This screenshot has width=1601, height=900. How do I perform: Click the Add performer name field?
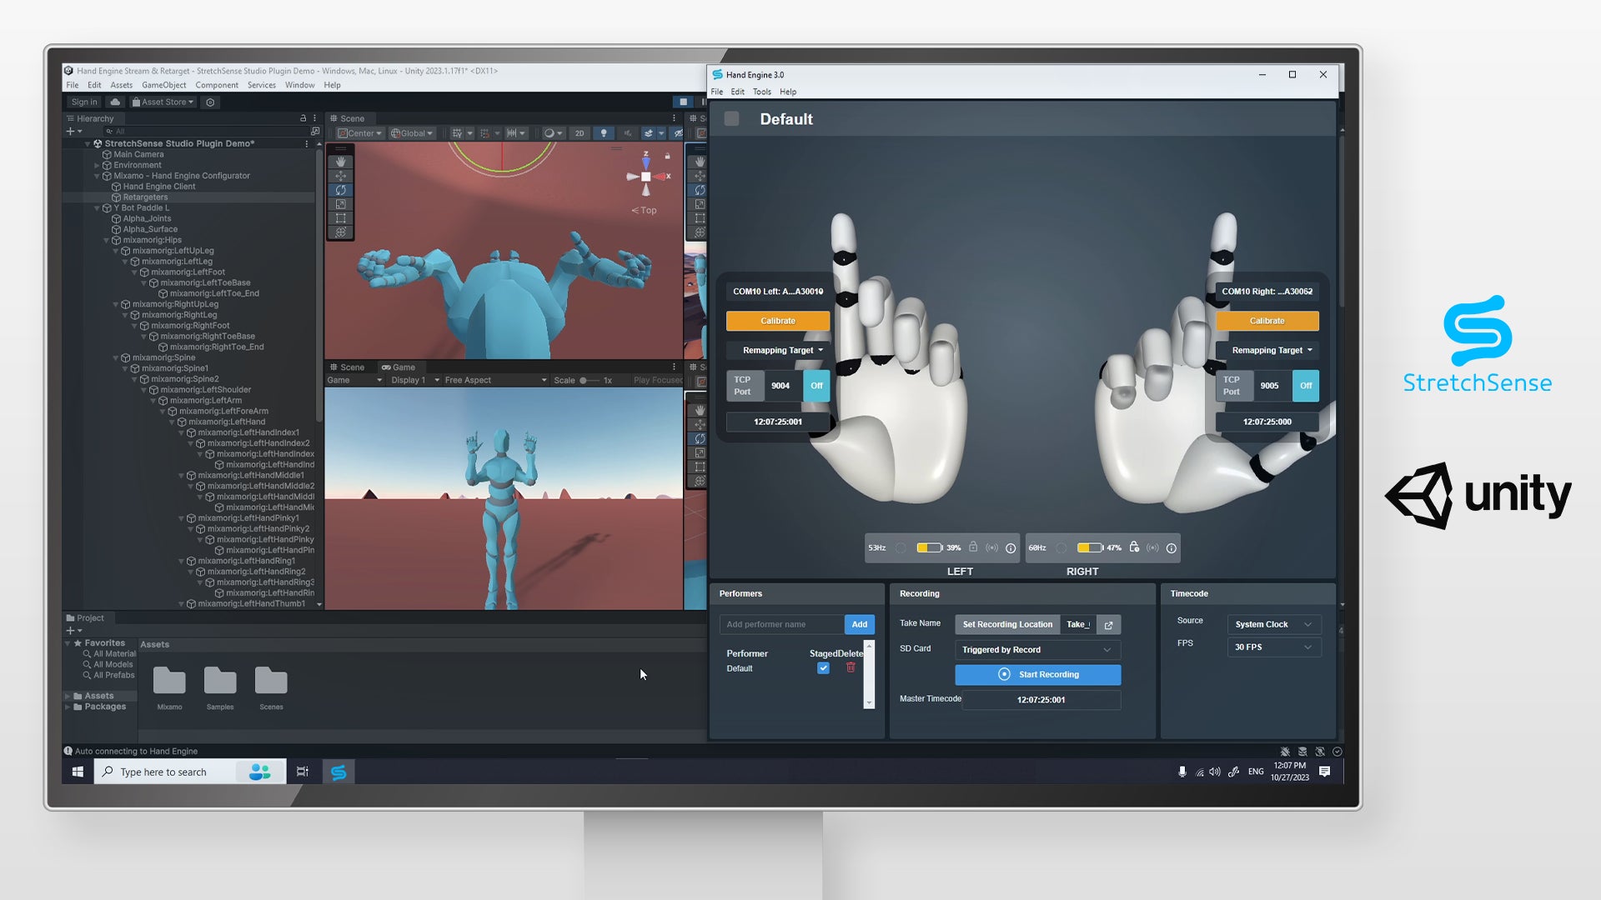781,625
